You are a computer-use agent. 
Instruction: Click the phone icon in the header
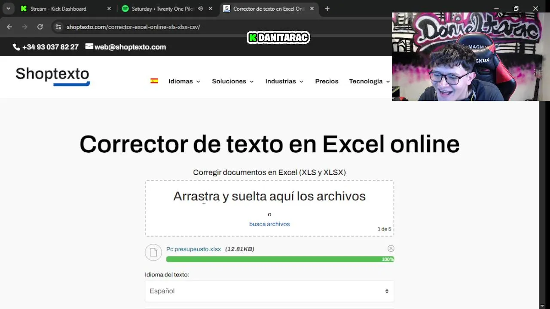pyautogui.click(x=16, y=47)
